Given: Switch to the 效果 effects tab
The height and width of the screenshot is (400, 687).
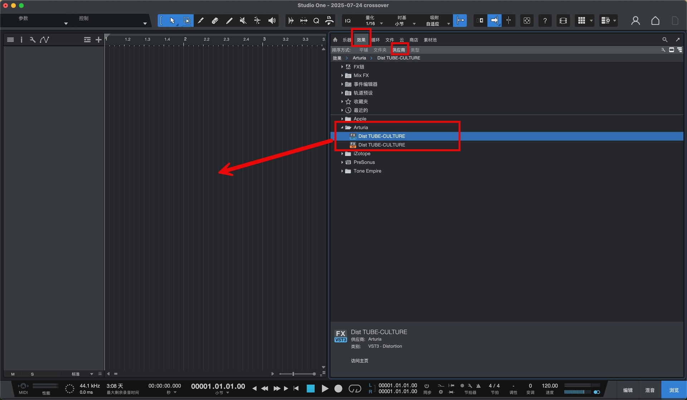Looking at the screenshot, I should pyautogui.click(x=361, y=40).
